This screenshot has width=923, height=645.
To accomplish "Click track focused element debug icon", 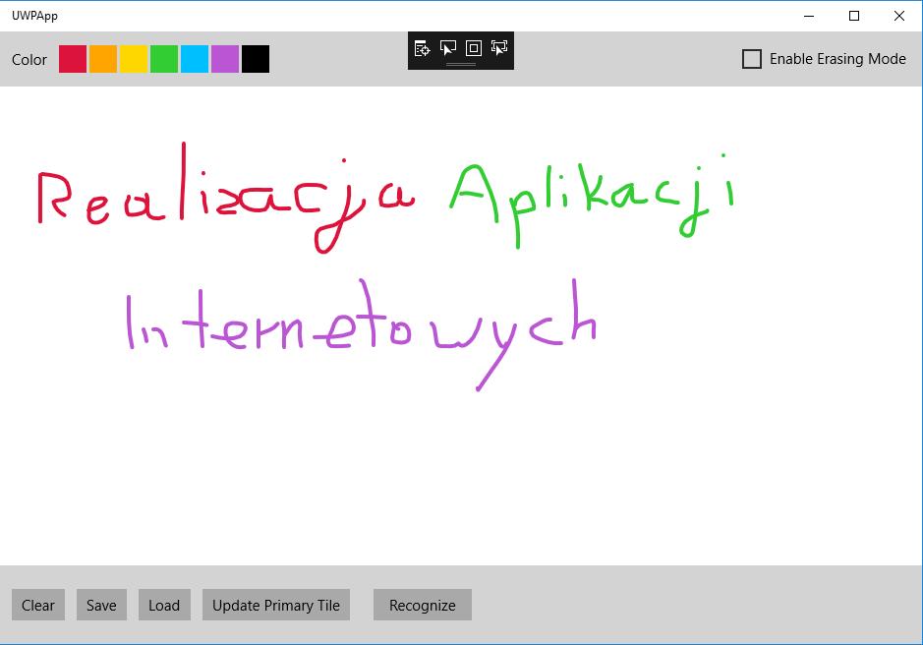I will 499,48.
